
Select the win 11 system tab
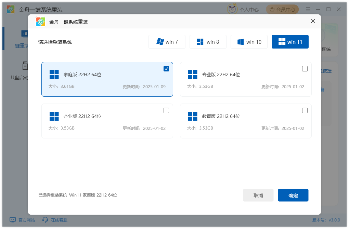pos(290,42)
